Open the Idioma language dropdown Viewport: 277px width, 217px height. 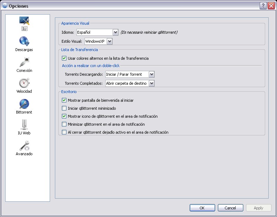pos(98,32)
